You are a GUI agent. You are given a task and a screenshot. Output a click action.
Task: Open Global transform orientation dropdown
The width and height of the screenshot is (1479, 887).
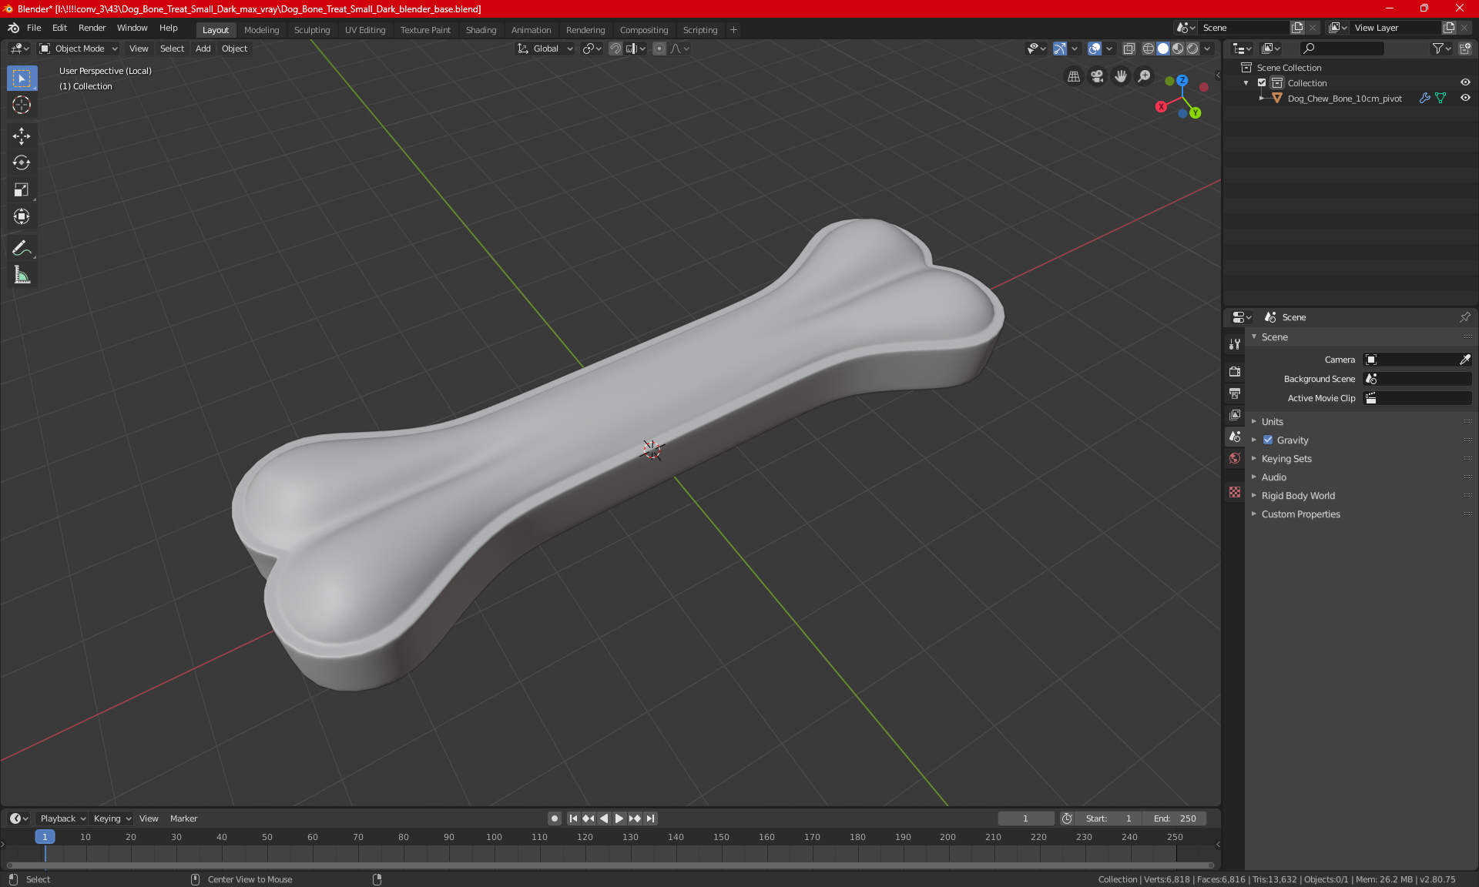click(545, 49)
